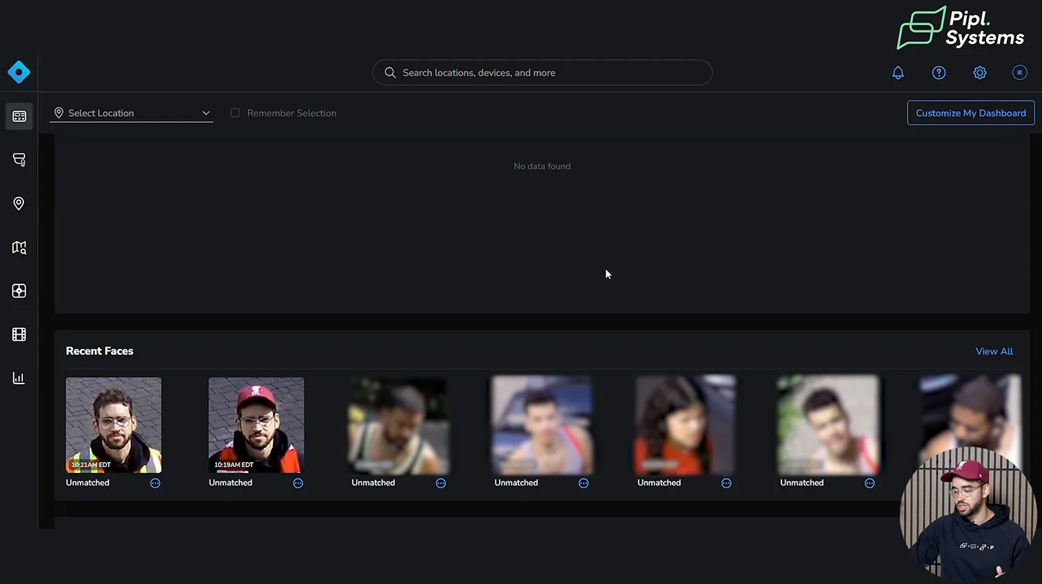Select the dashboard tab in sidebar

(x=19, y=116)
